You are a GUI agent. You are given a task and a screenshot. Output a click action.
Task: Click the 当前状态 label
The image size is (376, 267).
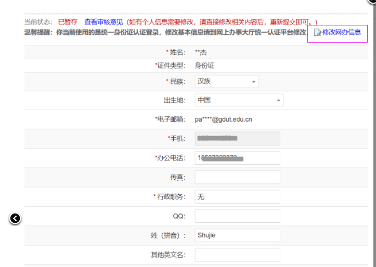click(38, 22)
